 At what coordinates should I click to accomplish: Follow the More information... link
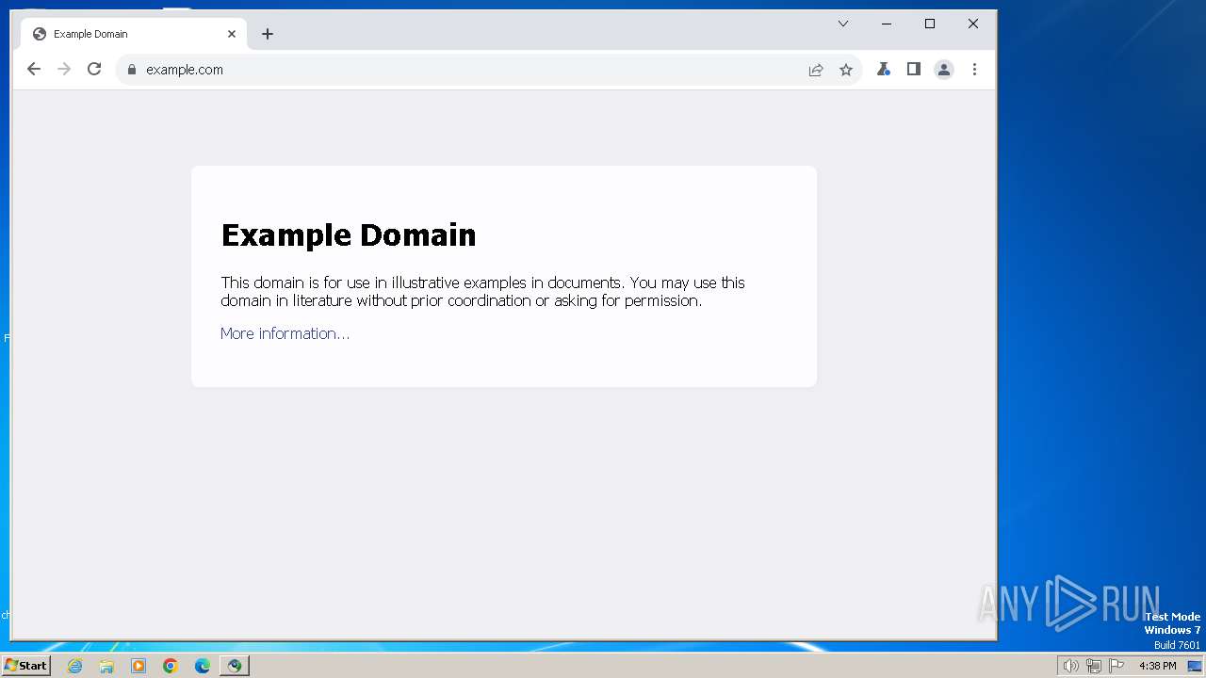(x=285, y=333)
